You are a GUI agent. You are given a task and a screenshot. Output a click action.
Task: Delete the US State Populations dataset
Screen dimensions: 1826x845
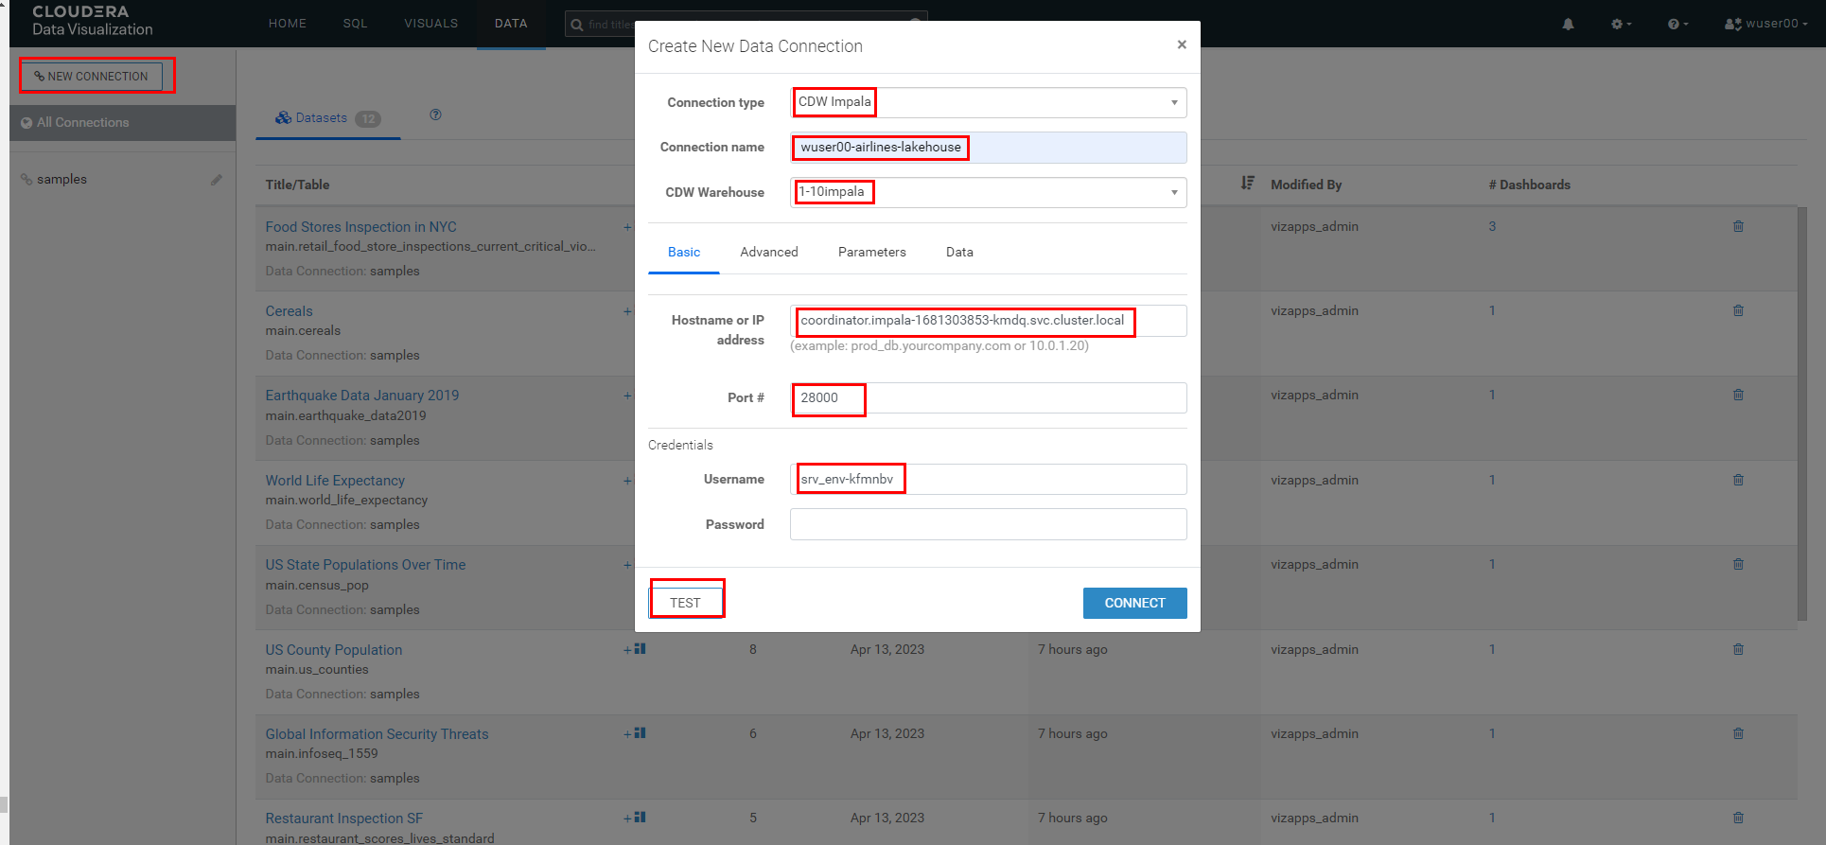coord(1738,564)
